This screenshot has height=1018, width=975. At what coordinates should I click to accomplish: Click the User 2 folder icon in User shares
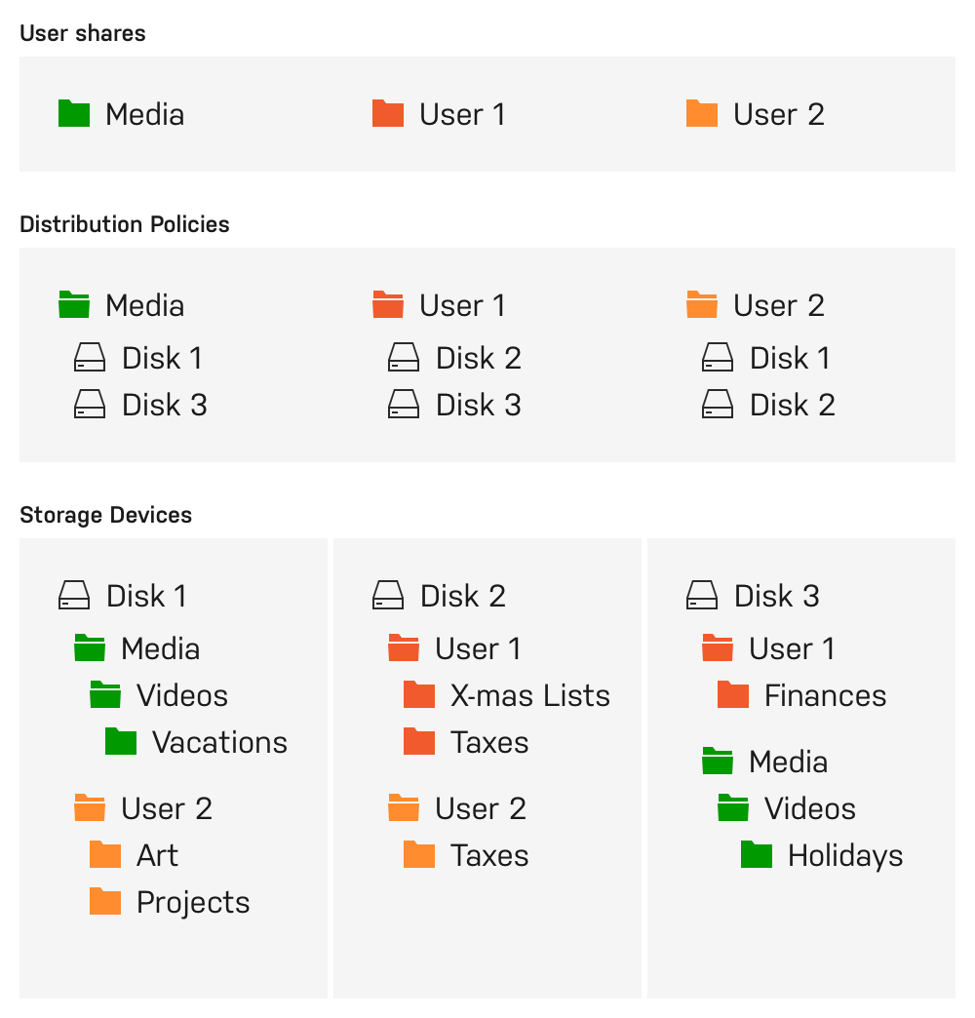click(702, 114)
